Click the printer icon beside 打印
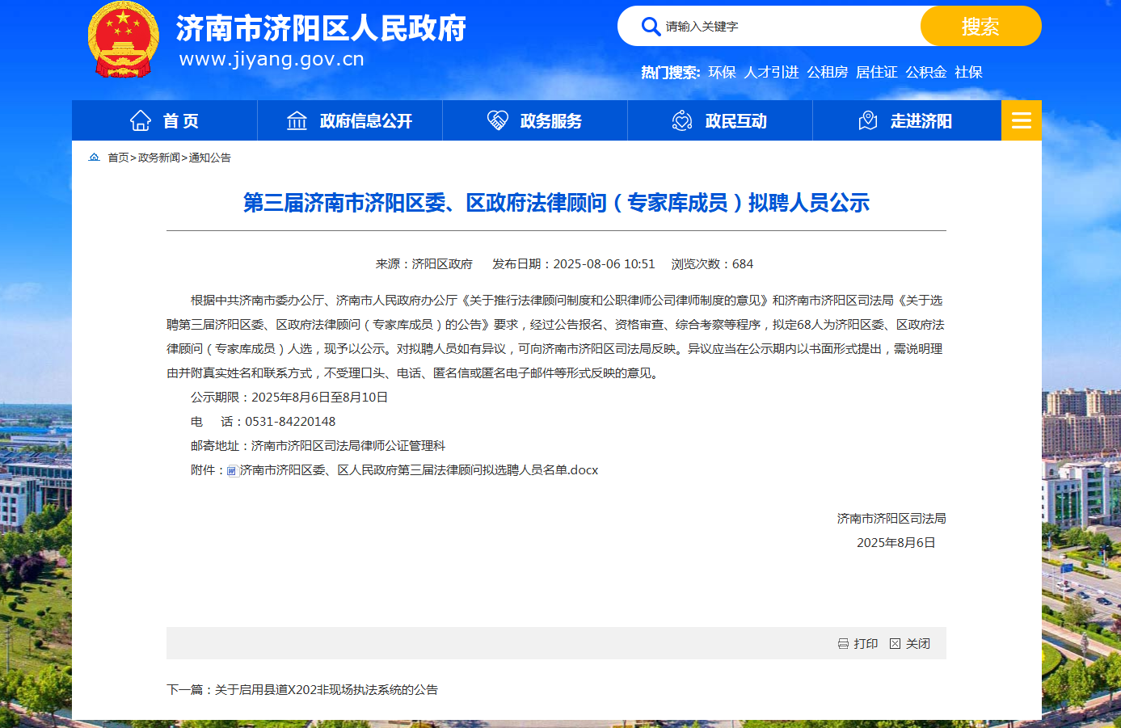This screenshot has width=1121, height=728. coord(843,644)
